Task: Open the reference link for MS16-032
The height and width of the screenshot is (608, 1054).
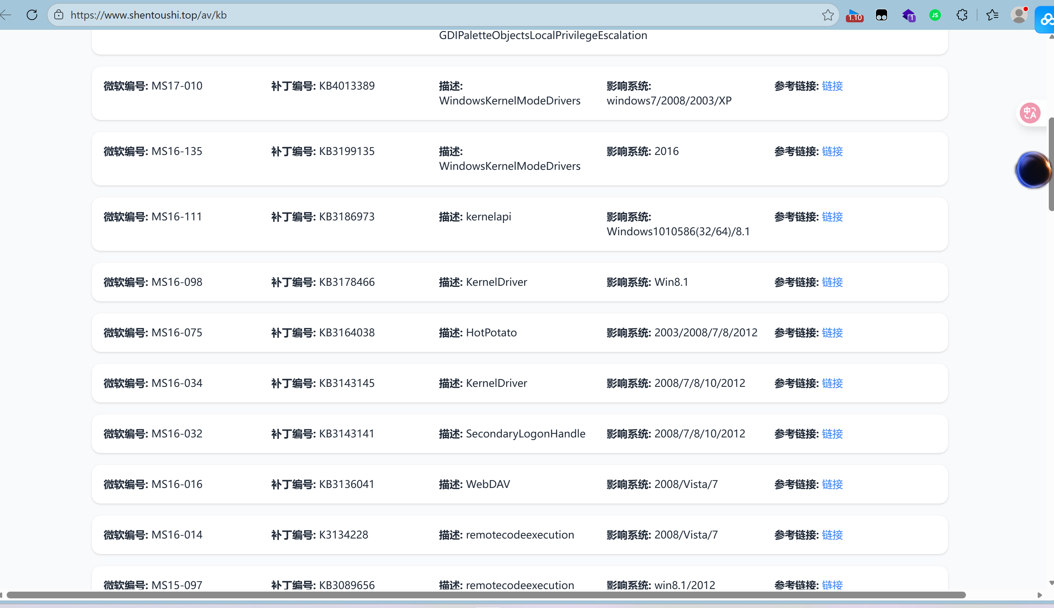Action: point(832,434)
